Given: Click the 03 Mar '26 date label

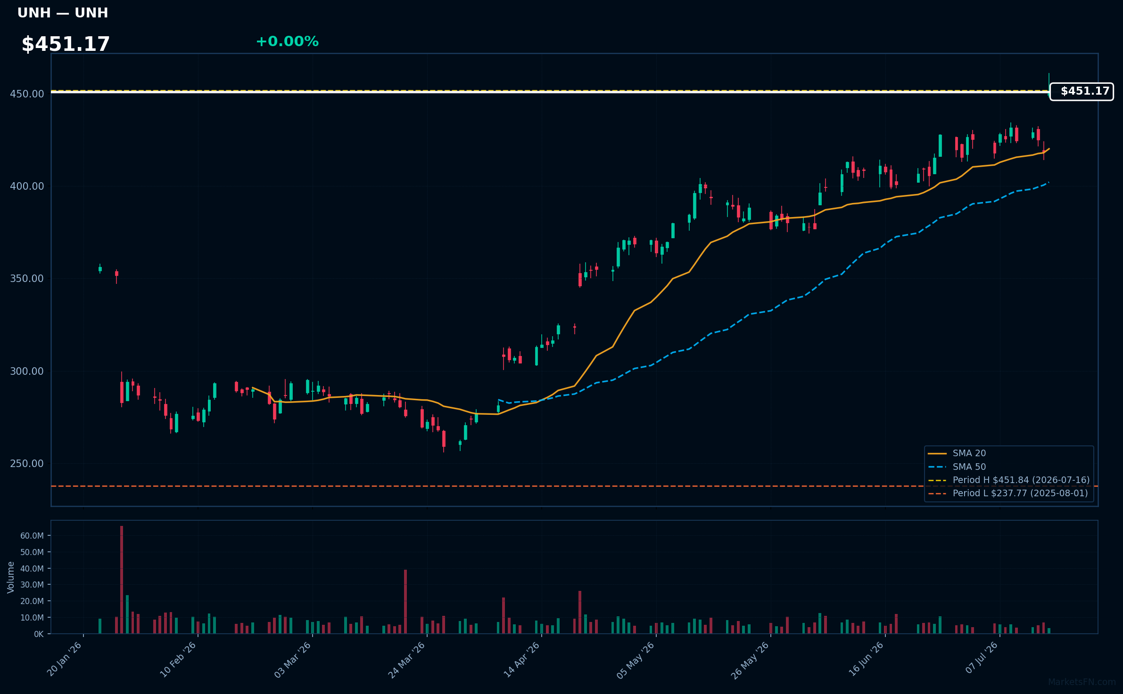Looking at the screenshot, I should tap(293, 659).
